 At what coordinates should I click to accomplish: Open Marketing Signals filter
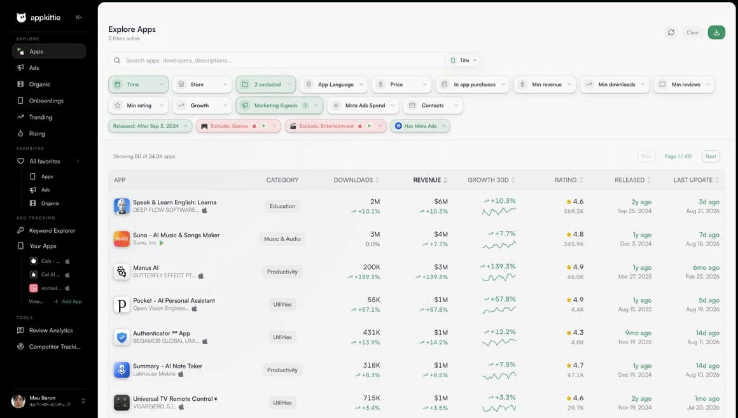pyautogui.click(x=279, y=106)
